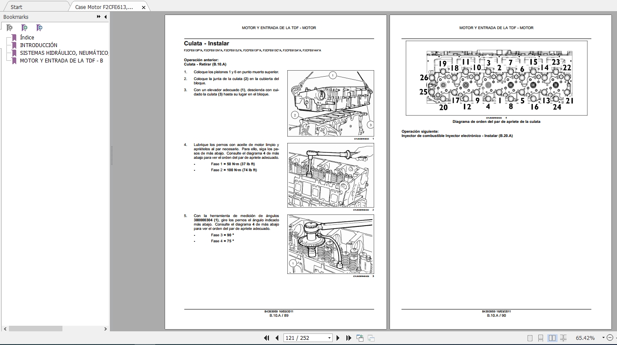Click the page footer B.10.A / 89
Viewport: 617px width, 345px height.
279,315
